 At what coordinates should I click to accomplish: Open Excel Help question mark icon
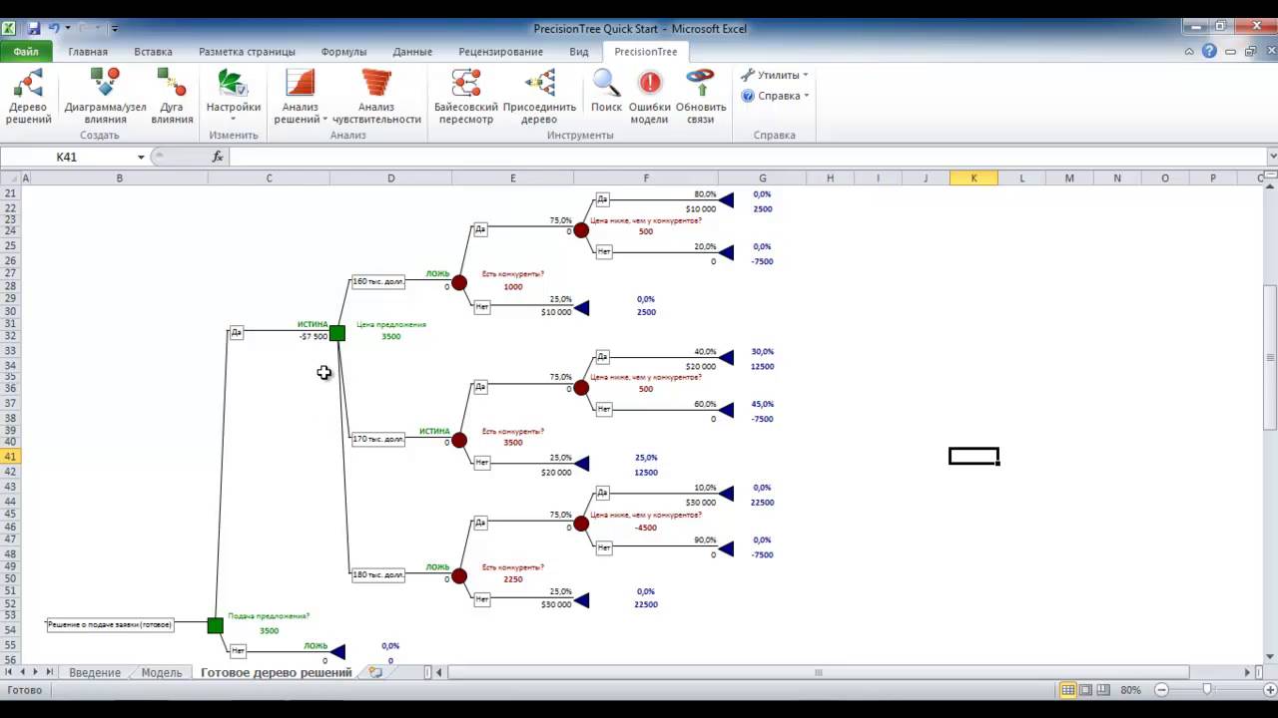(1209, 52)
